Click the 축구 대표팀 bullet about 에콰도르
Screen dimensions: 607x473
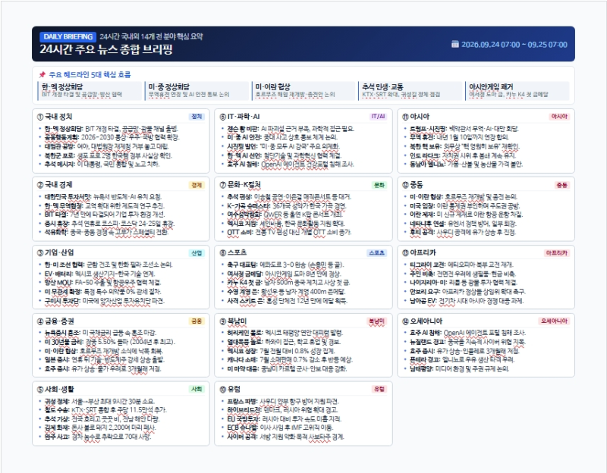coord(286,265)
